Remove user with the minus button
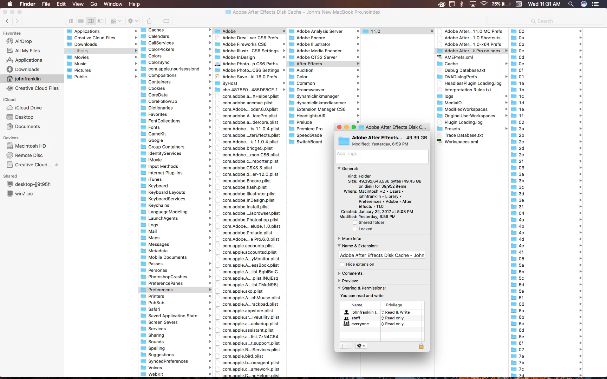Image resolution: width=607 pixels, height=379 pixels. point(349,346)
